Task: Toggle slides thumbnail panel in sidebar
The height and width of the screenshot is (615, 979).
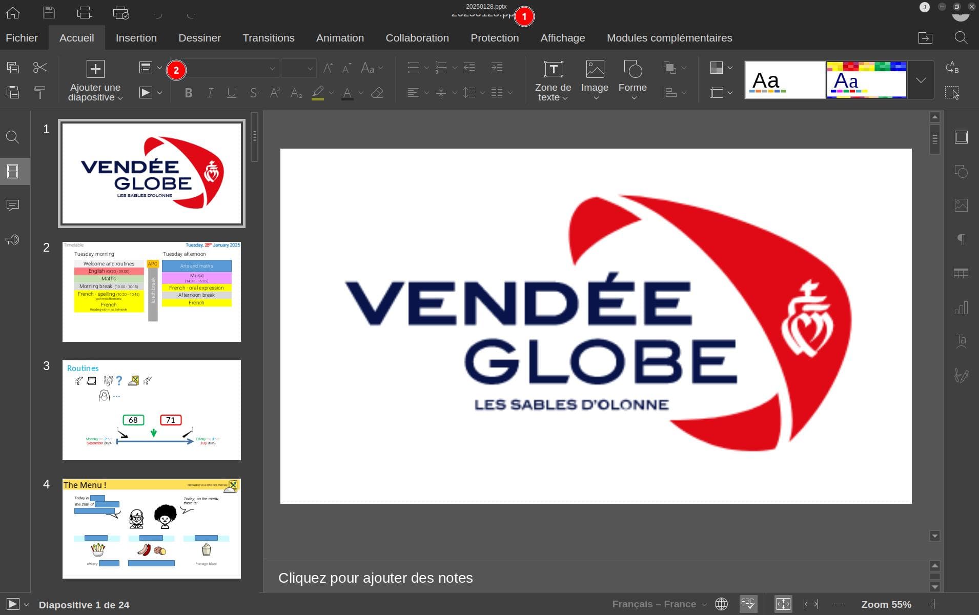Action: click(13, 171)
